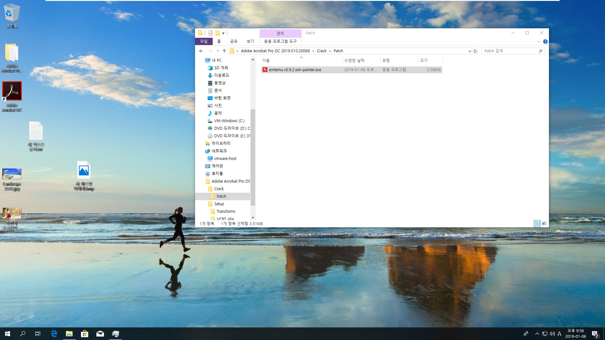Select amtemu.v0.9.2.win-painter.exe file
The image size is (605, 340).
point(352,70)
